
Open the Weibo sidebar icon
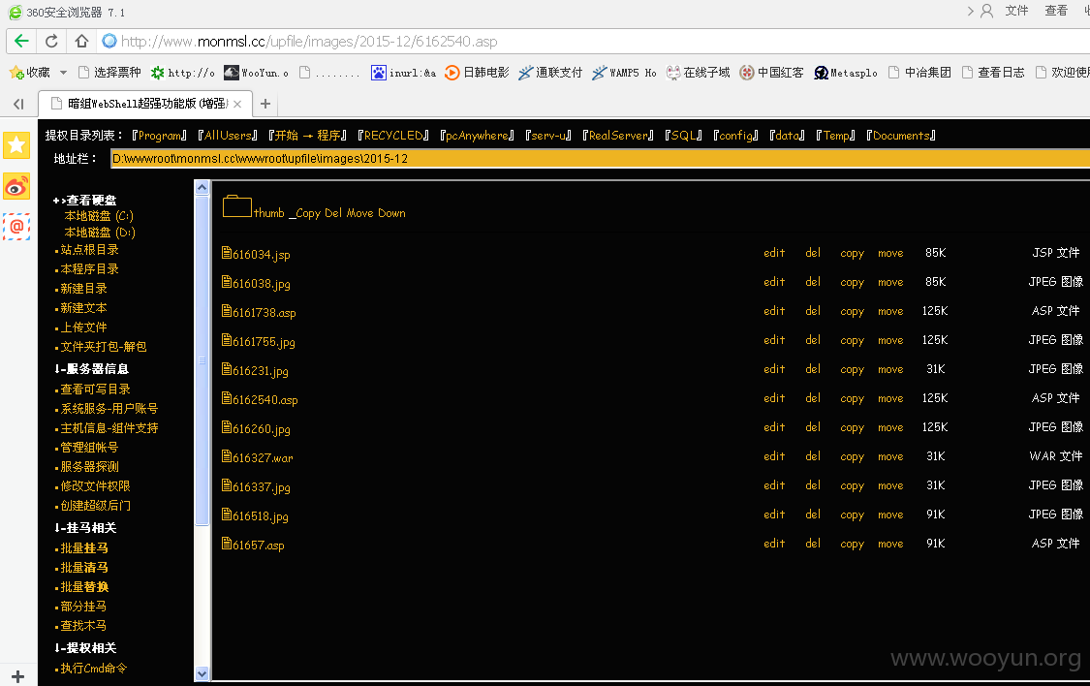(16, 186)
